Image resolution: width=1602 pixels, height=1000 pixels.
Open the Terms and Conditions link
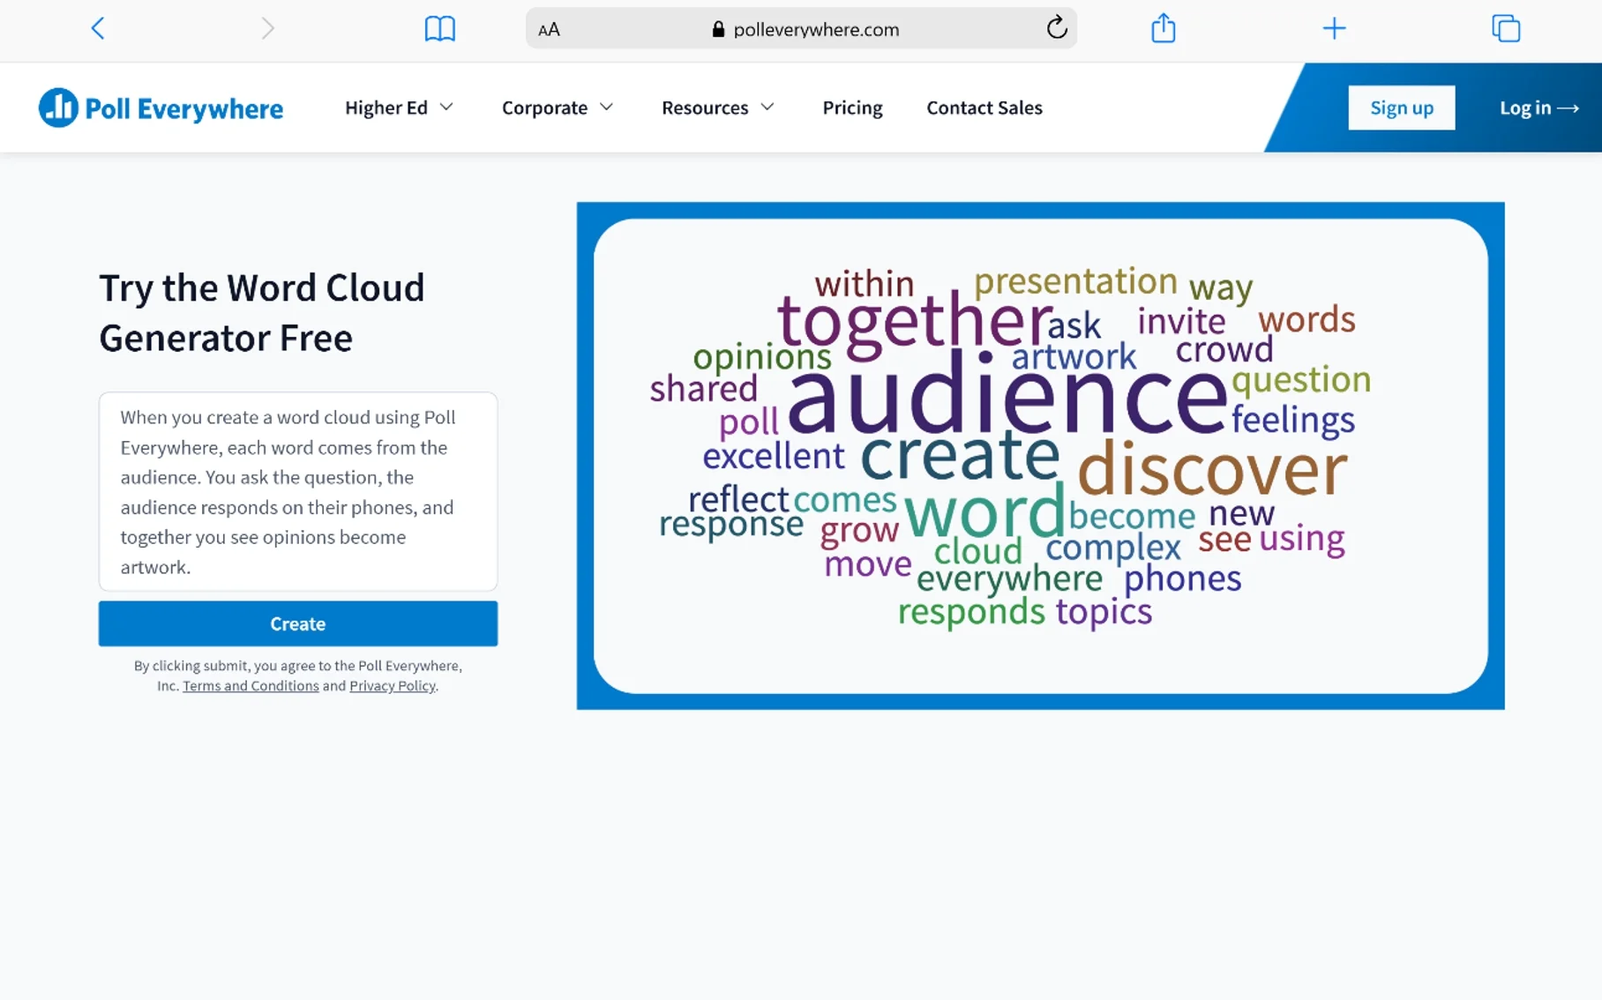pyautogui.click(x=251, y=685)
